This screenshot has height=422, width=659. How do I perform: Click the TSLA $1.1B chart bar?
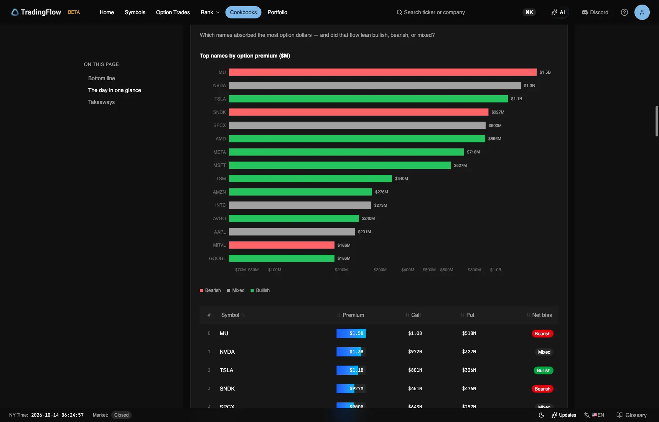(369, 99)
